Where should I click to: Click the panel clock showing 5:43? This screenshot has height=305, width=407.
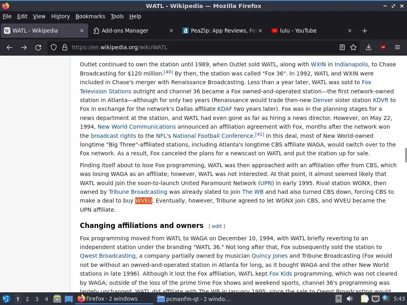click(x=399, y=299)
